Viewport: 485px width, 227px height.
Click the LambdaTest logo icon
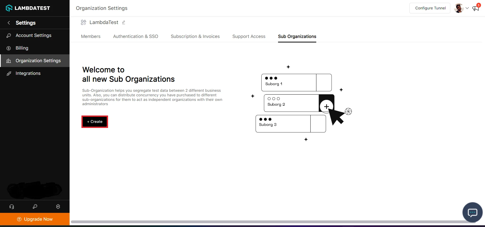(9, 8)
